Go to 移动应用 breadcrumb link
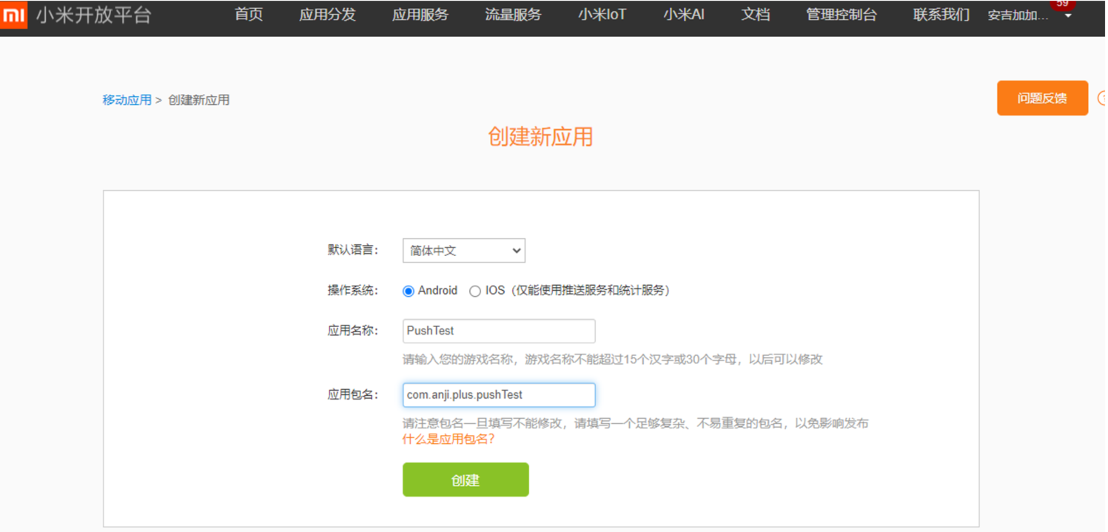This screenshot has height=532, width=1108. click(127, 100)
